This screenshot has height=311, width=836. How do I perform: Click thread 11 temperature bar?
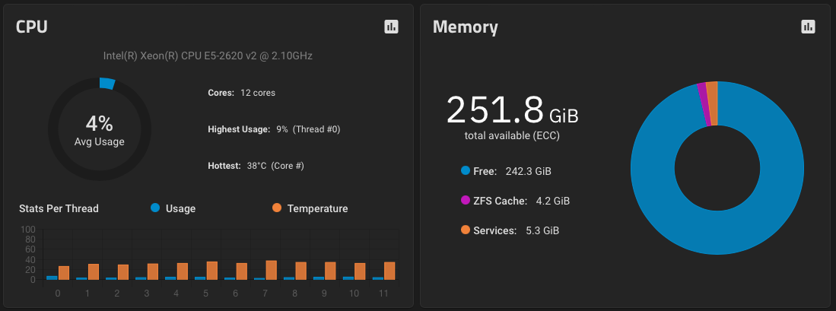(389, 271)
